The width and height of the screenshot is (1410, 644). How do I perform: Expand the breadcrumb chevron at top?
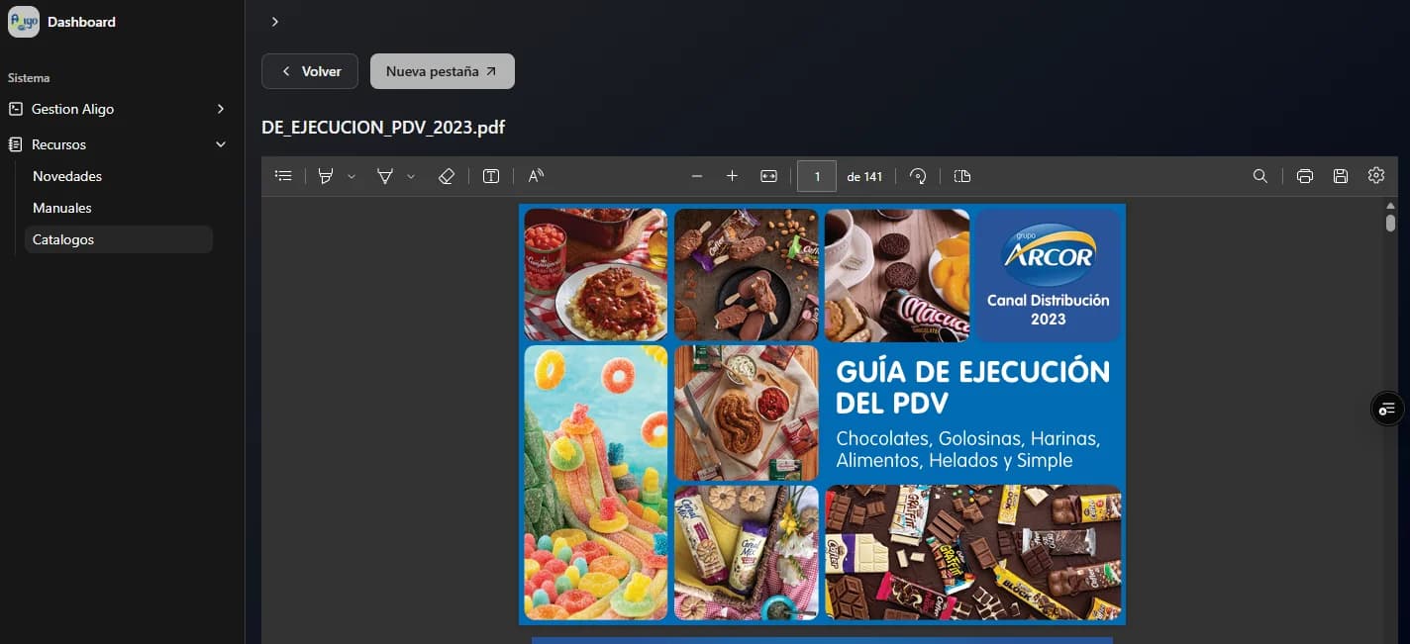(x=275, y=22)
